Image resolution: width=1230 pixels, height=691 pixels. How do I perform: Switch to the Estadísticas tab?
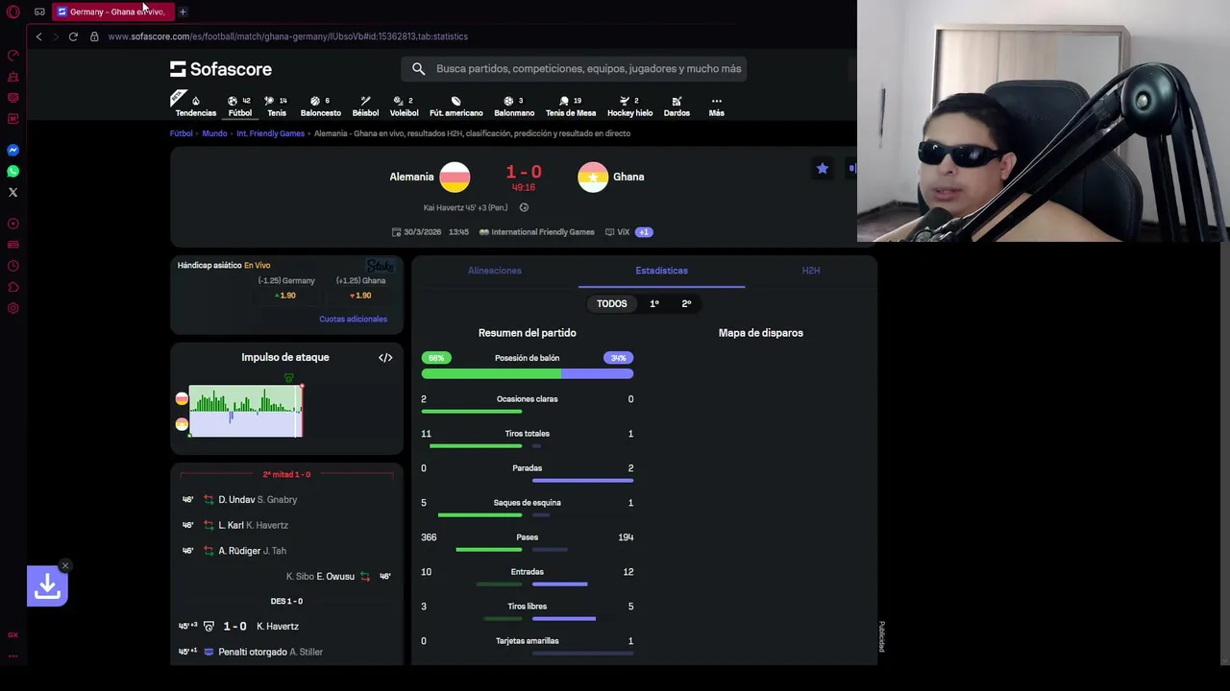(661, 271)
